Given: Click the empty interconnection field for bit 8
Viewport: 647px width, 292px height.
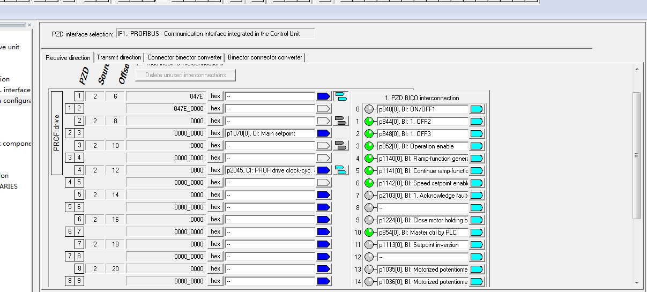Looking at the screenshot, I should pos(423,208).
